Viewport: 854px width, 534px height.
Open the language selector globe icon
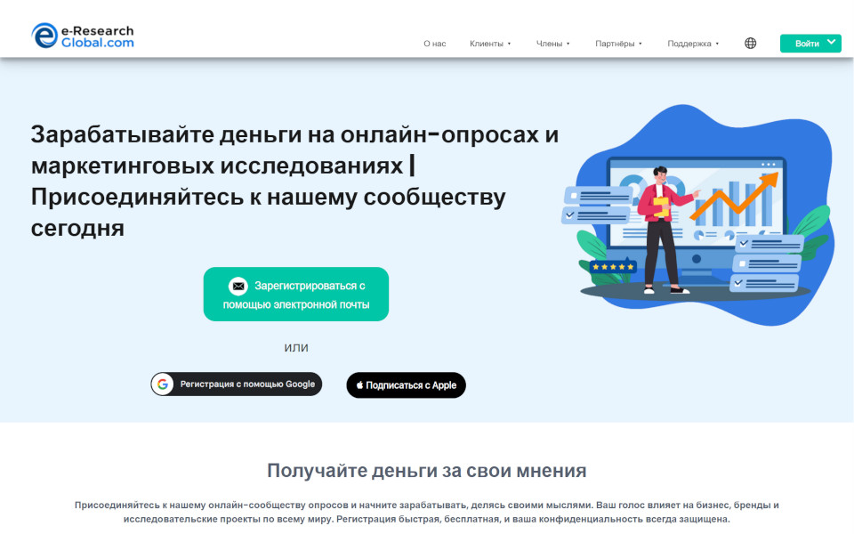pyautogui.click(x=750, y=42)
